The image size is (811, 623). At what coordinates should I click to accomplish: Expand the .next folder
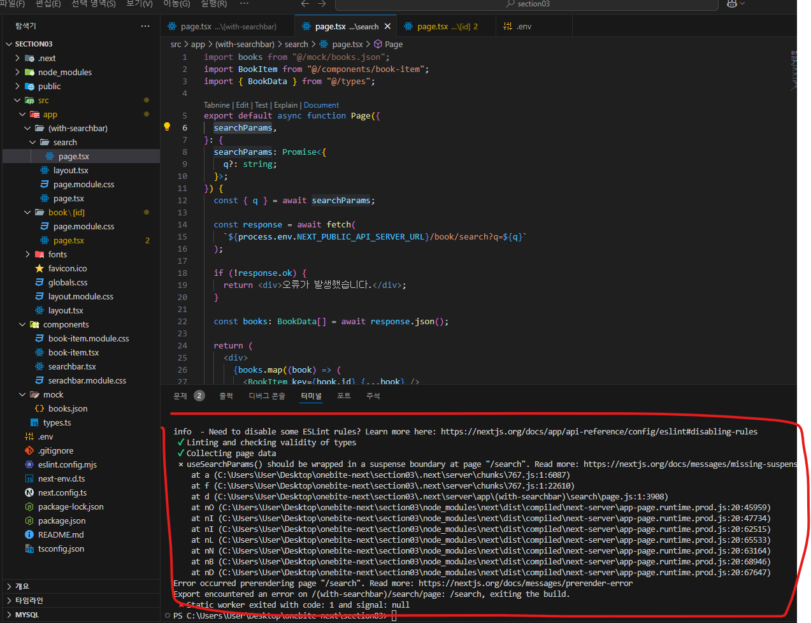80,58
